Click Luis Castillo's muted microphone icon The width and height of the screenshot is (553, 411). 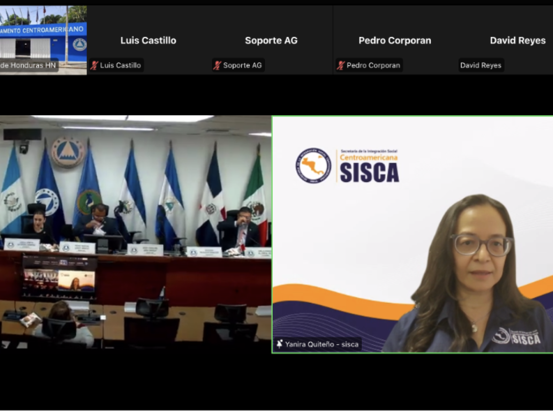[95, 65]
